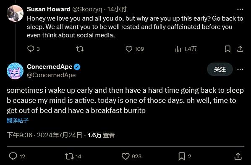Share Susan Howard's reply
Image resolution: width=251 pixels, height=165 pixels.
click(240, 49)
